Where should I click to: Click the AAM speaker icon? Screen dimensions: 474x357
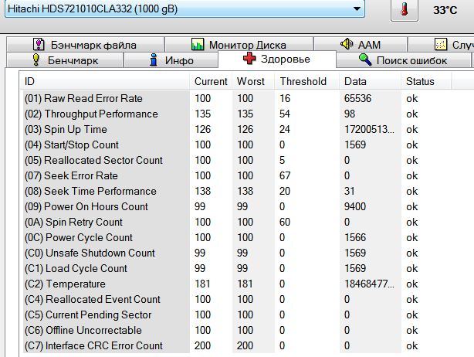(x=347, y=44)
